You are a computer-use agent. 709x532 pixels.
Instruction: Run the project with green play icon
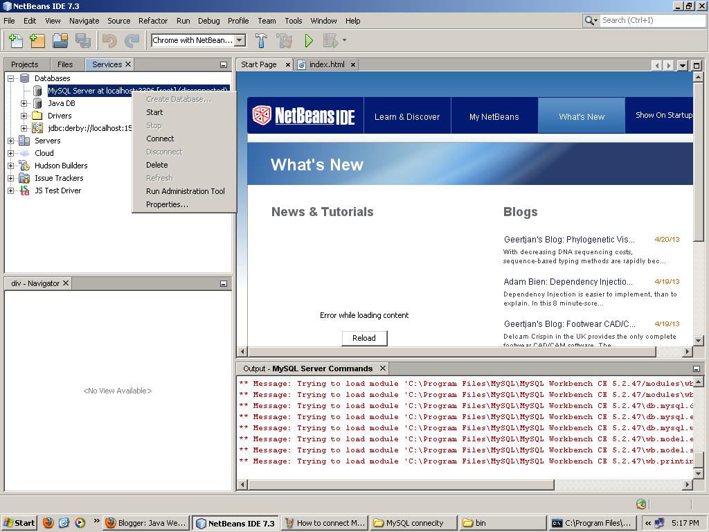pos(309,41)
